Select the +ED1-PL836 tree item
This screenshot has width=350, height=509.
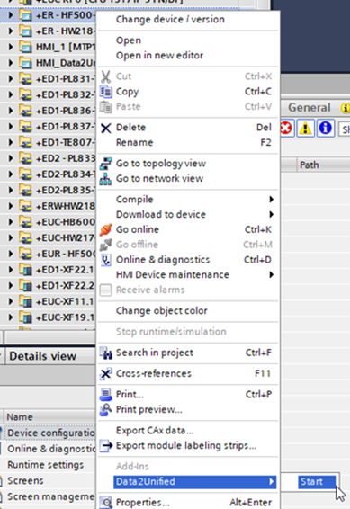click(66, 111)
